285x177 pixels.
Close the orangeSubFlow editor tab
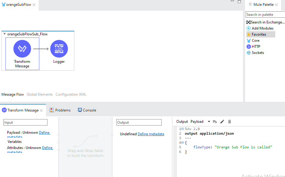click(34, 5)
